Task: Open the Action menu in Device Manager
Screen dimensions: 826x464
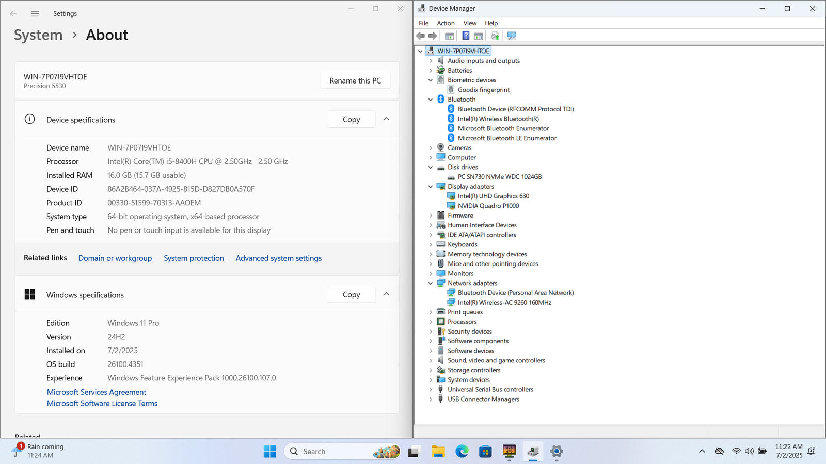Action: 446,23
